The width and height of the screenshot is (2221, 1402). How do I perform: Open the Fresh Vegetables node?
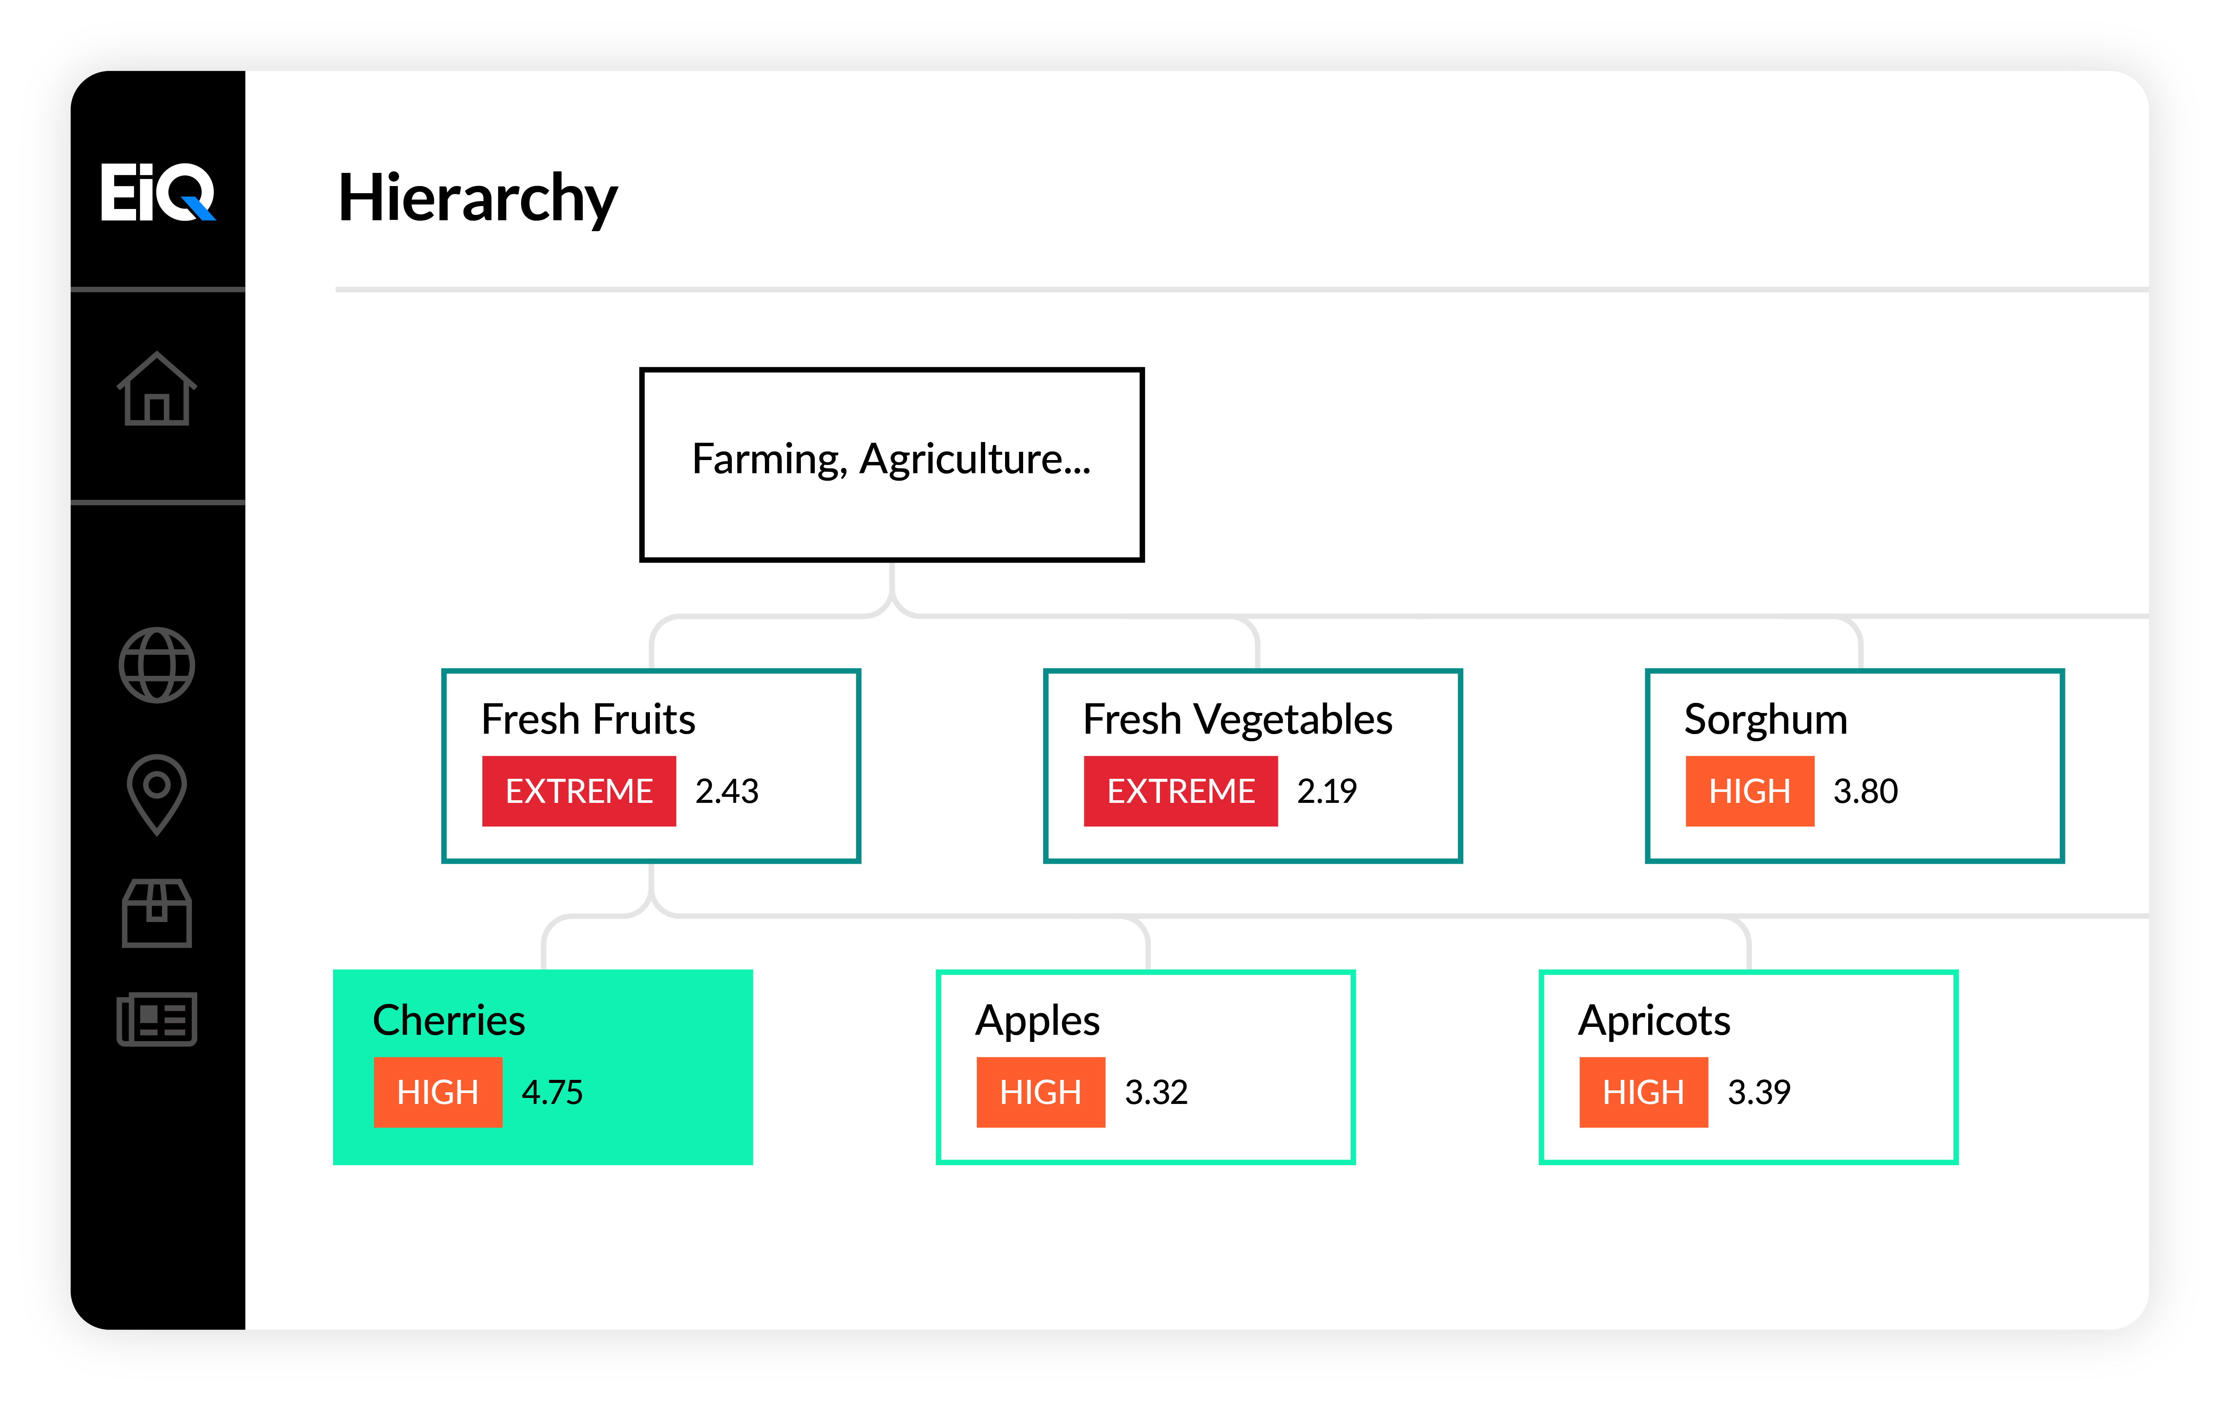click(x=1252, y=766)
